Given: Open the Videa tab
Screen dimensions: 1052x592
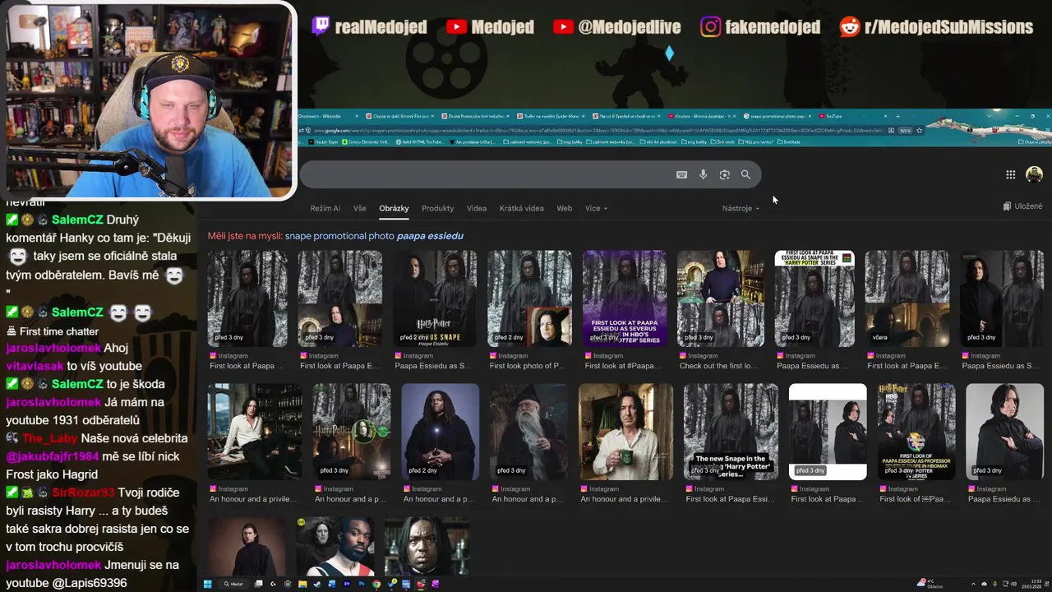Looking at the screenshot, I should 477,208.
